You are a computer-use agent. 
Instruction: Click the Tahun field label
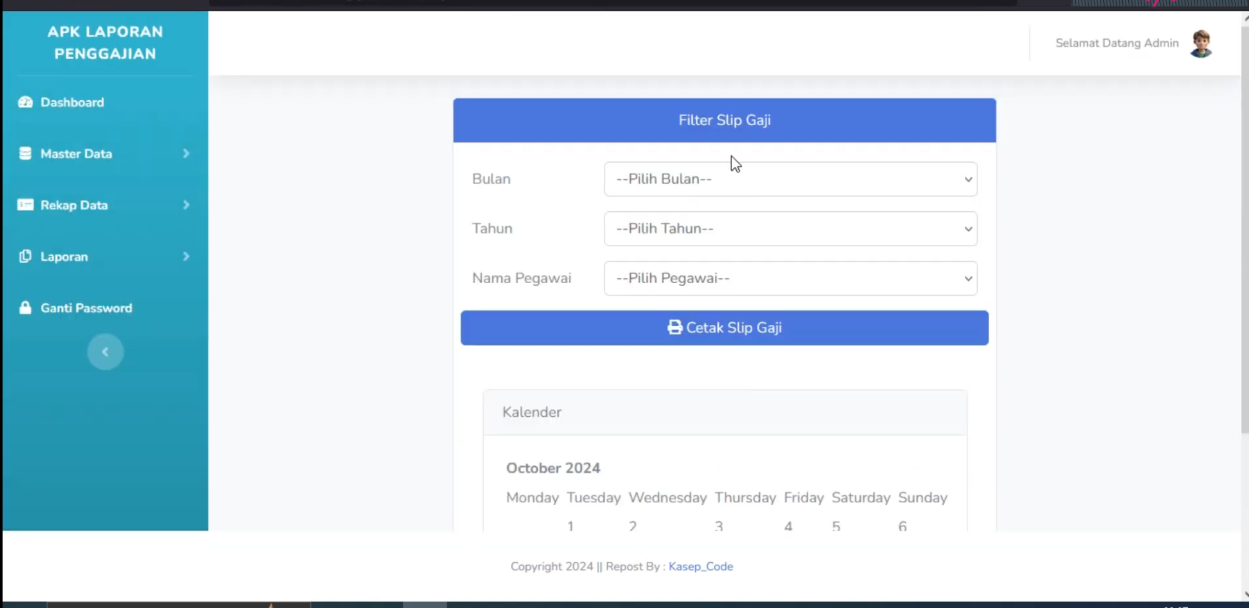(x=492, y=228)
